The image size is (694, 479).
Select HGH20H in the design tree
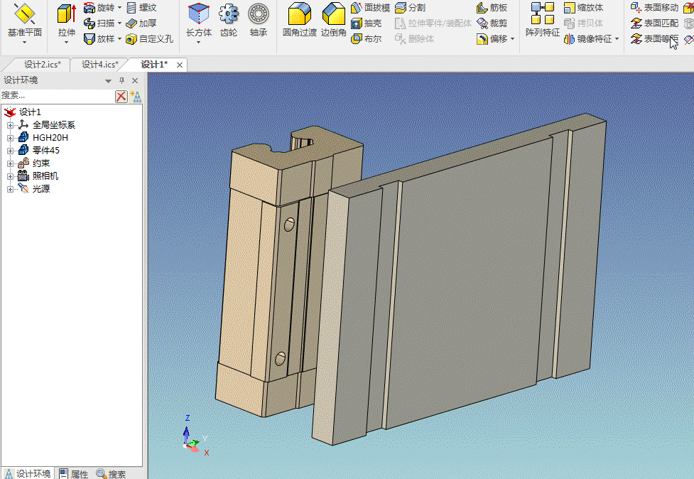pyautogui.click(x=50, y=138)
